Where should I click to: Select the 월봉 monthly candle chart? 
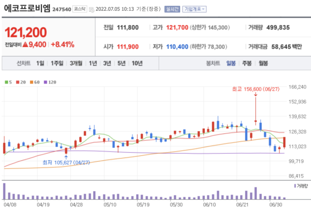point(263,63)
